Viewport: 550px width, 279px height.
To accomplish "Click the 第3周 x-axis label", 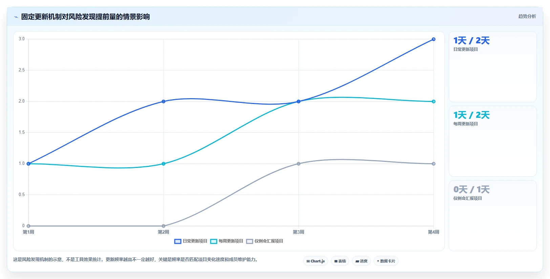I will pos(298,232).
